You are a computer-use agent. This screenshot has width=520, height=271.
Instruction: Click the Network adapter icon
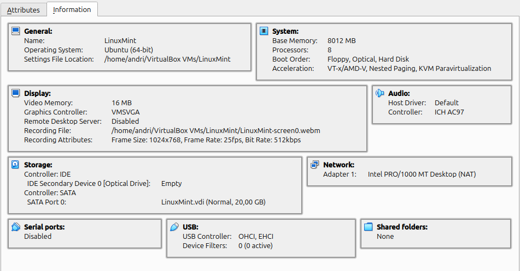coord(315,165)
